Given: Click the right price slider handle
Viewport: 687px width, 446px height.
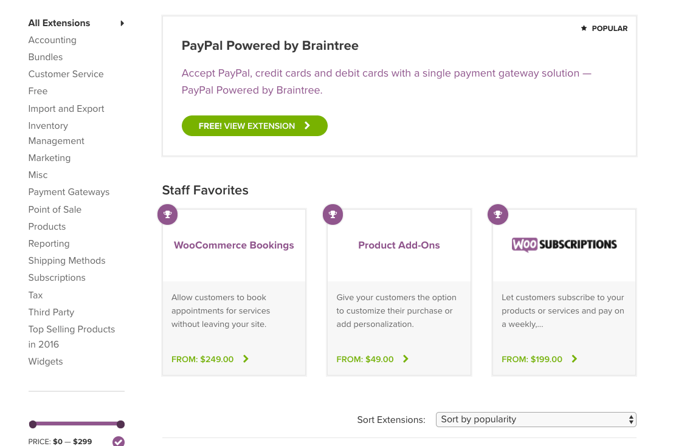Looking at the screenshot, I should 120,424.
